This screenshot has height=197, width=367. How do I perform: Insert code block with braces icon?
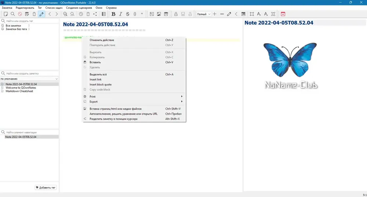pos(135,14)
